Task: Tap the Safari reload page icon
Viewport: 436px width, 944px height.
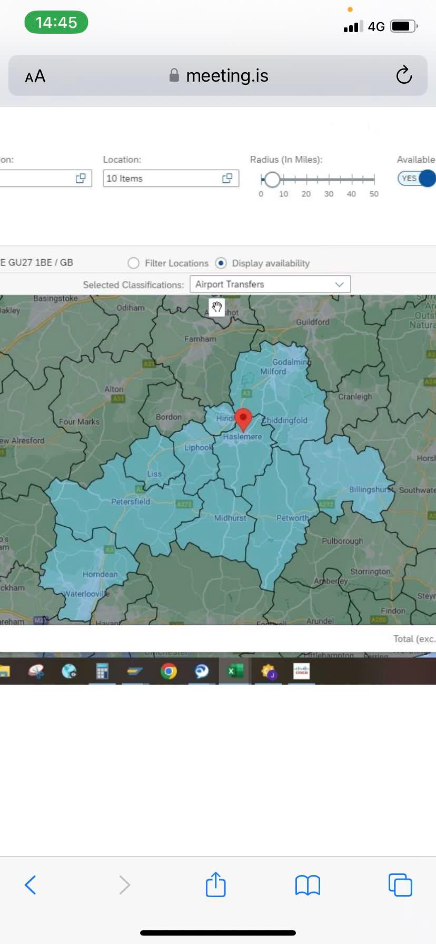Action: click(404, 75)
